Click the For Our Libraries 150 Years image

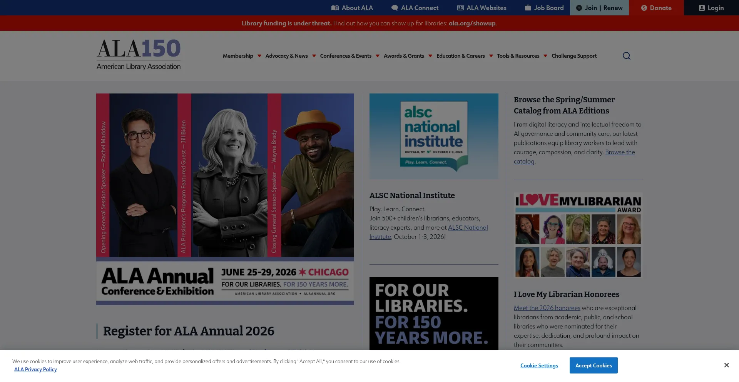[434, 314]
